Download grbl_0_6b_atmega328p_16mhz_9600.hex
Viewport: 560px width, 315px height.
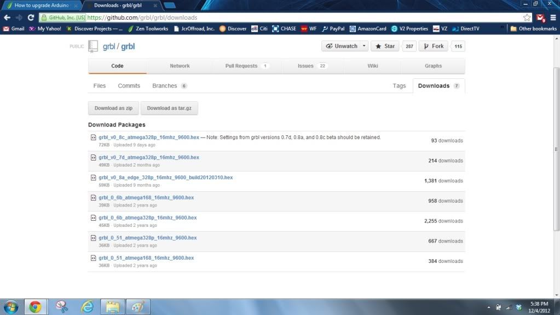[x=147, y=217]
